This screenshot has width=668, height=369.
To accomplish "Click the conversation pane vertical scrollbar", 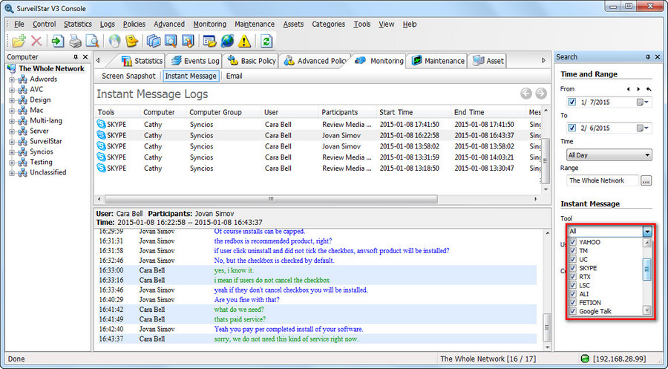I will pyautogui.click(x=546, y=327).
